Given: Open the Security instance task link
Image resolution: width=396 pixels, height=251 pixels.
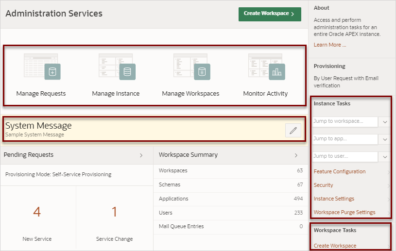Looking at the screenshot, I should 323,185.
